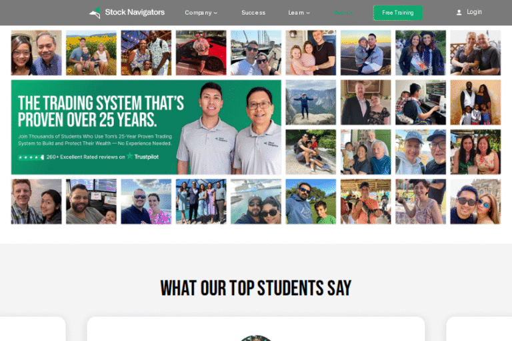This screenshot has height=341, width=512.
Task: Open the Success menu item
Action: (253, 13)
